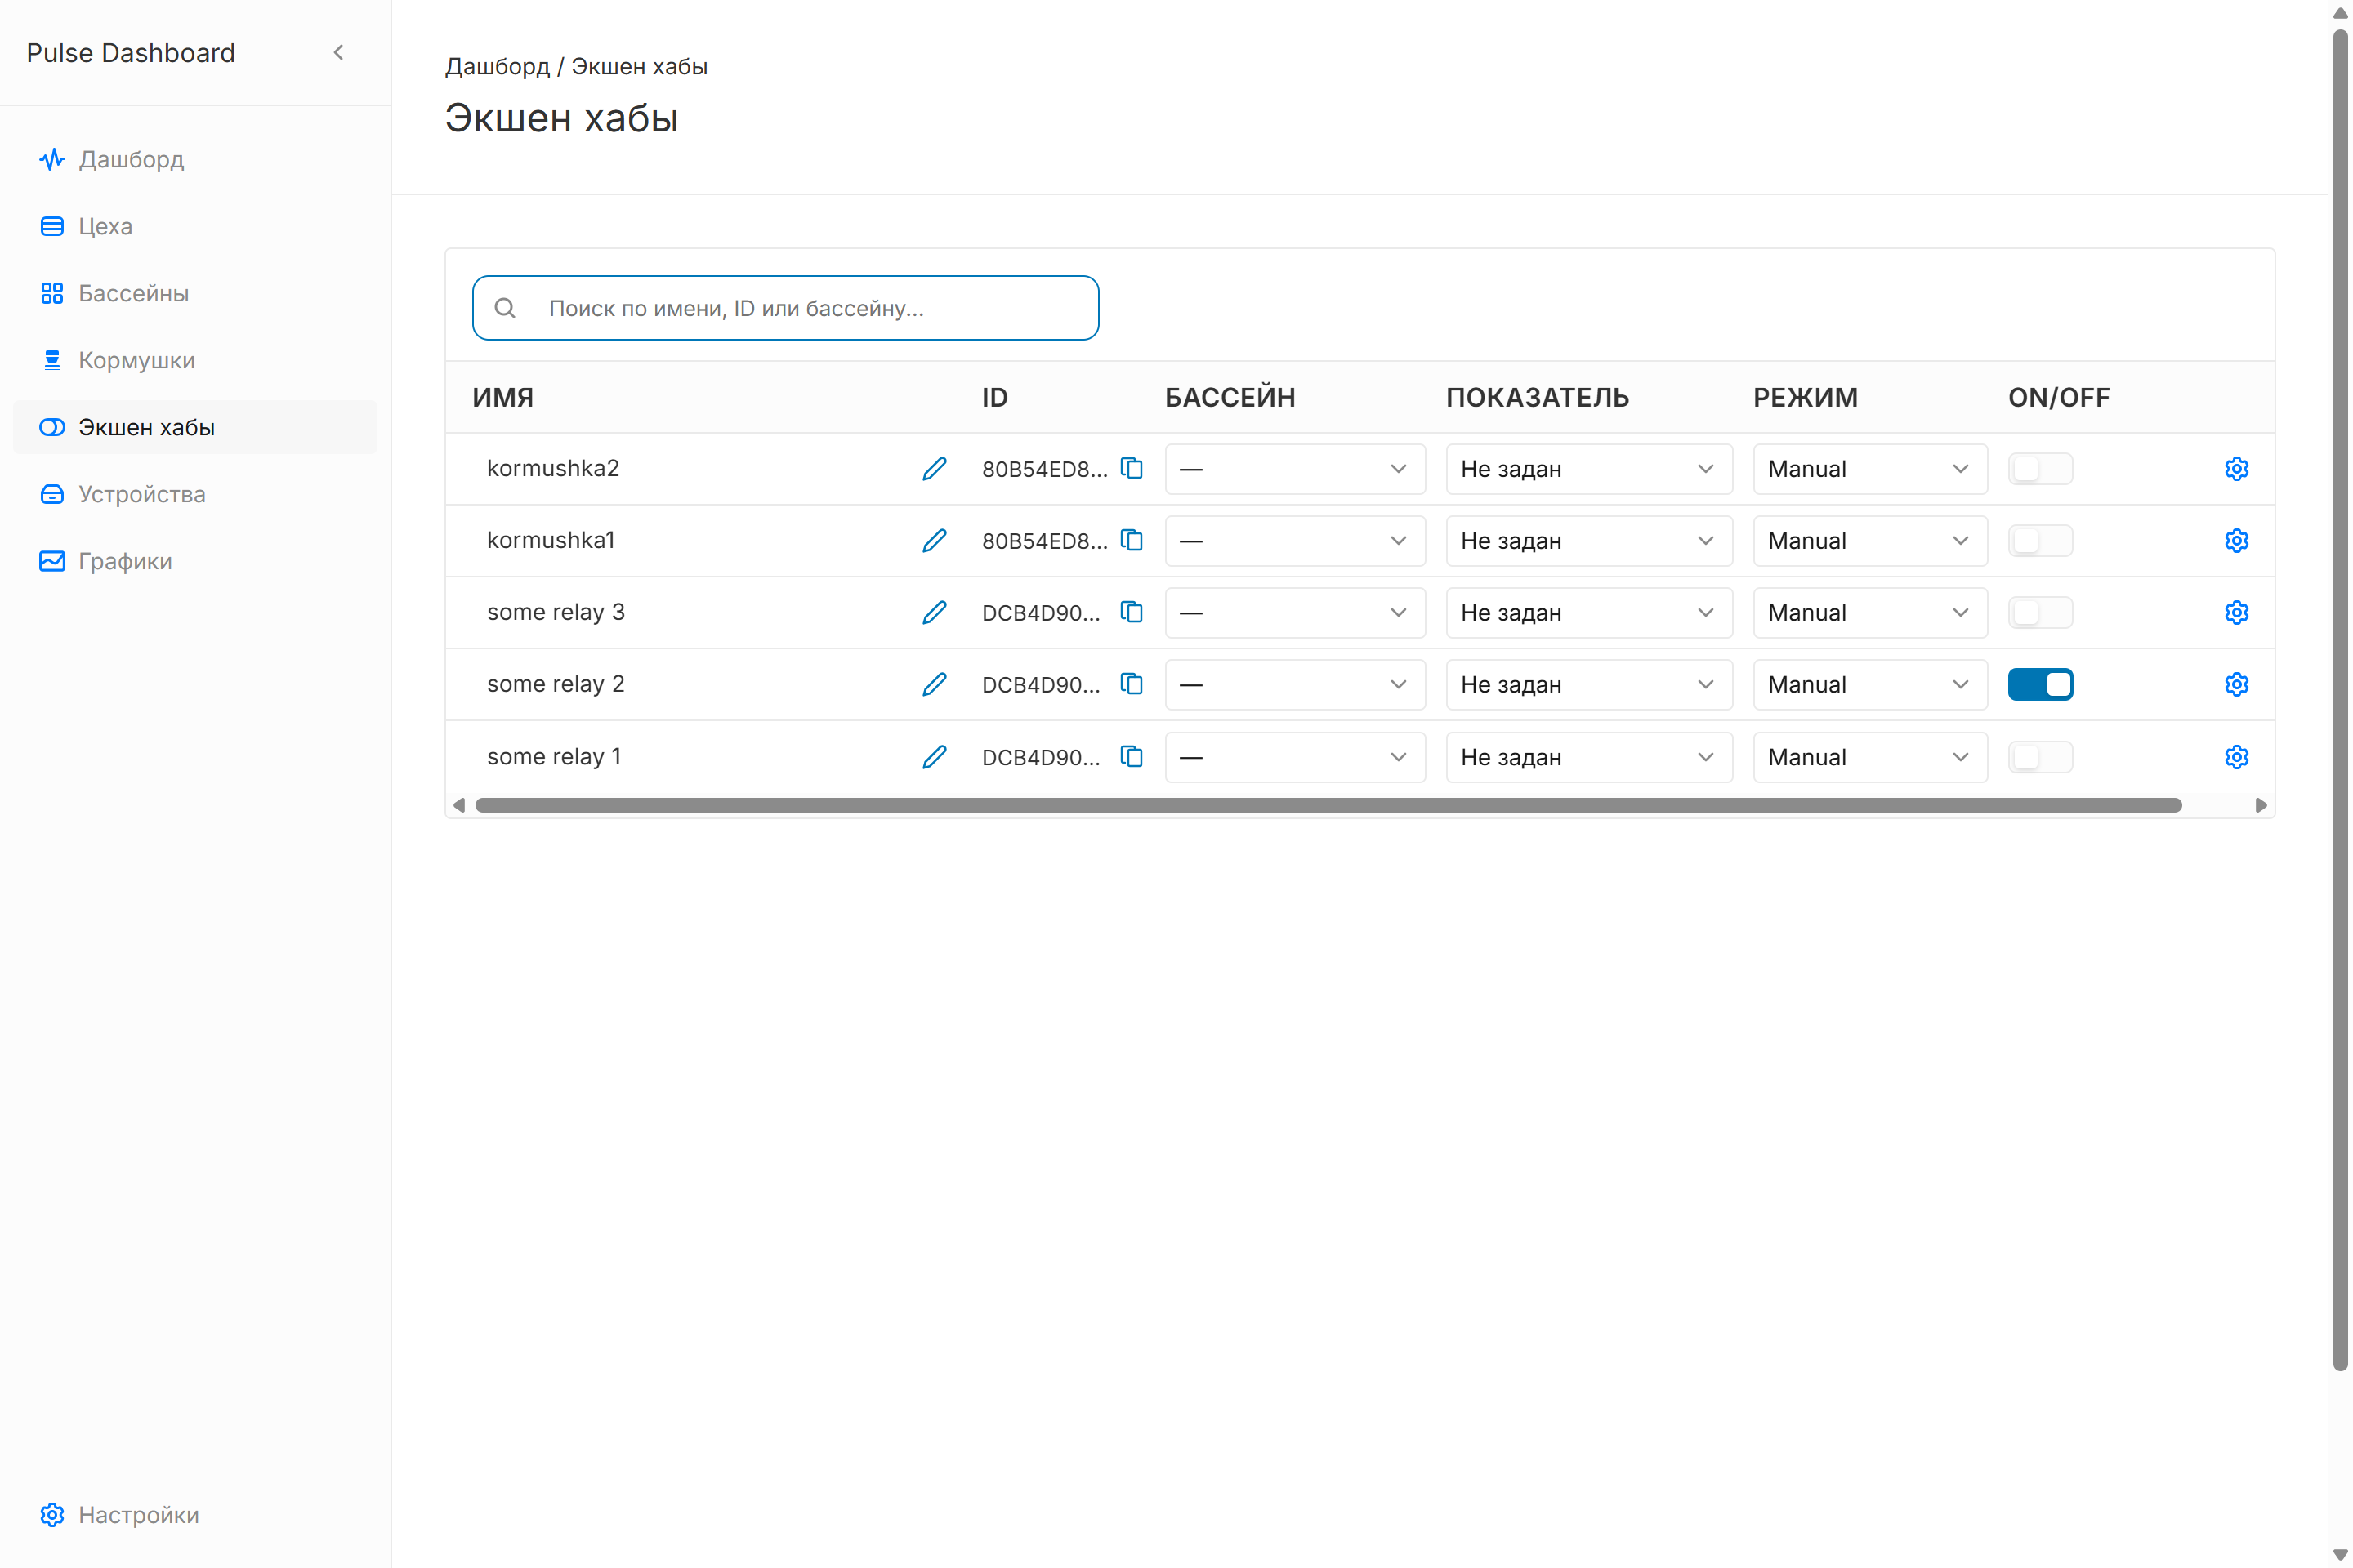The height and width of the screenshot is (1568, 2353).
Task: Enable the some relay 1 switch
Action: [x=2040, y=757]
